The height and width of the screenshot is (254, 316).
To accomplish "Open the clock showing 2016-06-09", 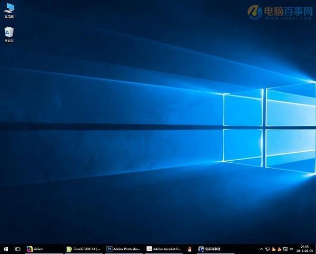I will (x=304, y=249).
